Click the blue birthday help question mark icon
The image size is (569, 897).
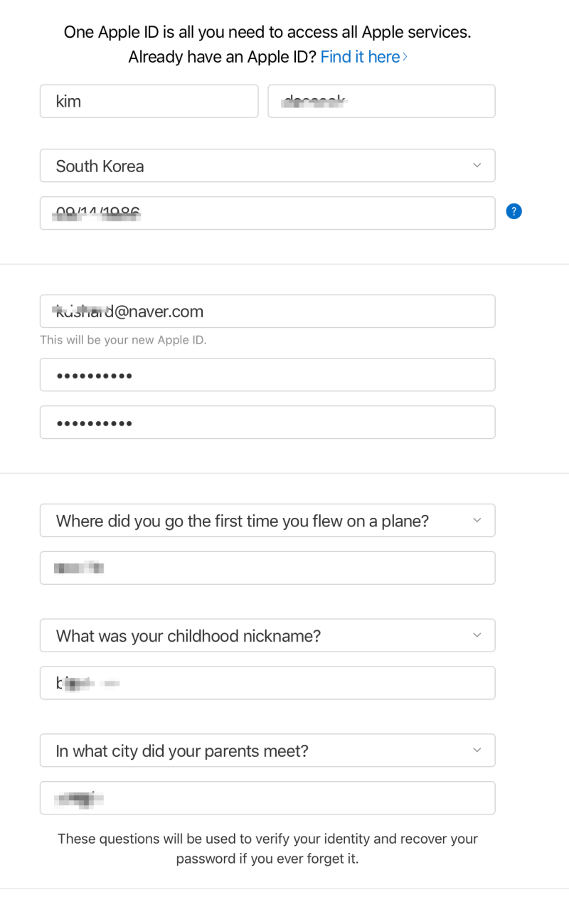(514, 211)
